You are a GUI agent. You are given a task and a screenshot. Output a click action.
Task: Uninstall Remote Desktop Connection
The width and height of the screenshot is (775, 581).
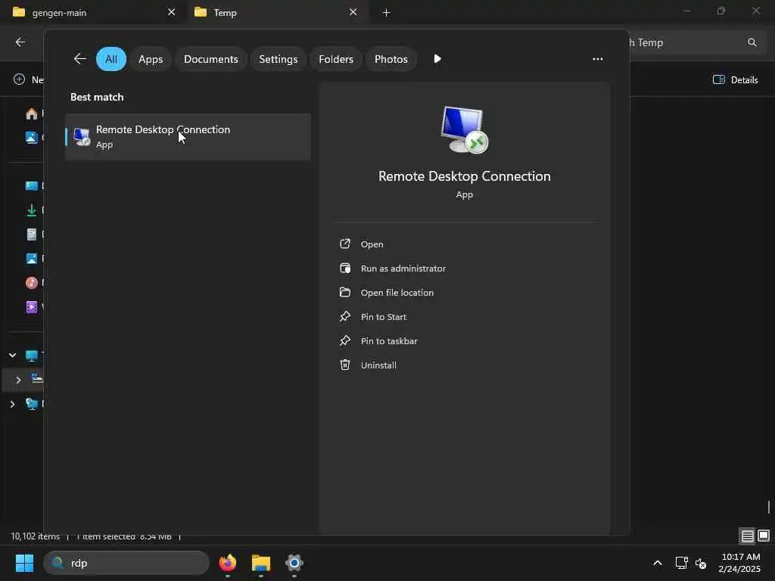[x=378, y=365]
